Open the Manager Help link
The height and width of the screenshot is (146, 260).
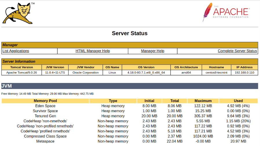(x=153, y=51)
